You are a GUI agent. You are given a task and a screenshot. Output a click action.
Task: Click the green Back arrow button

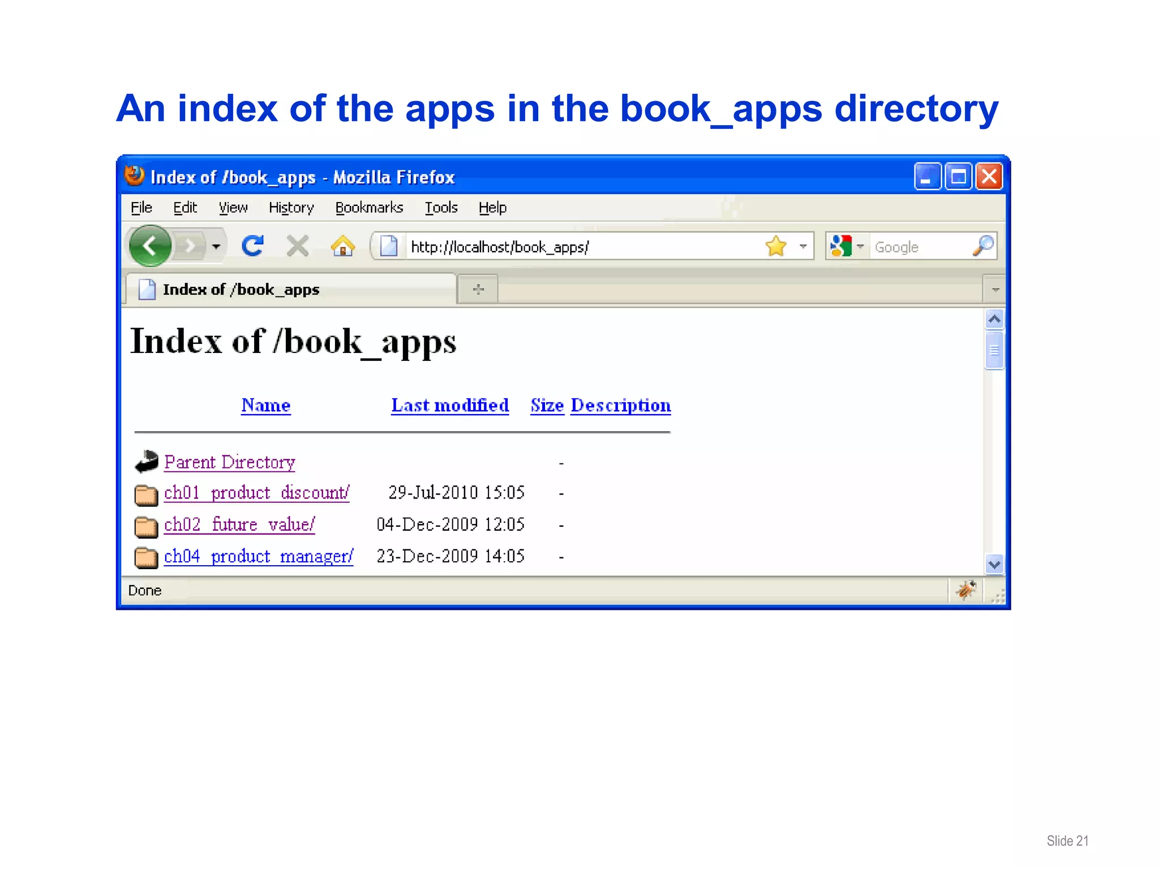(150, 246)
